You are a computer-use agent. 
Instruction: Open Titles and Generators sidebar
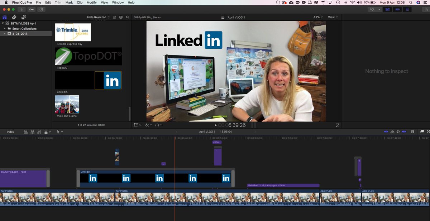pos(23,17)
